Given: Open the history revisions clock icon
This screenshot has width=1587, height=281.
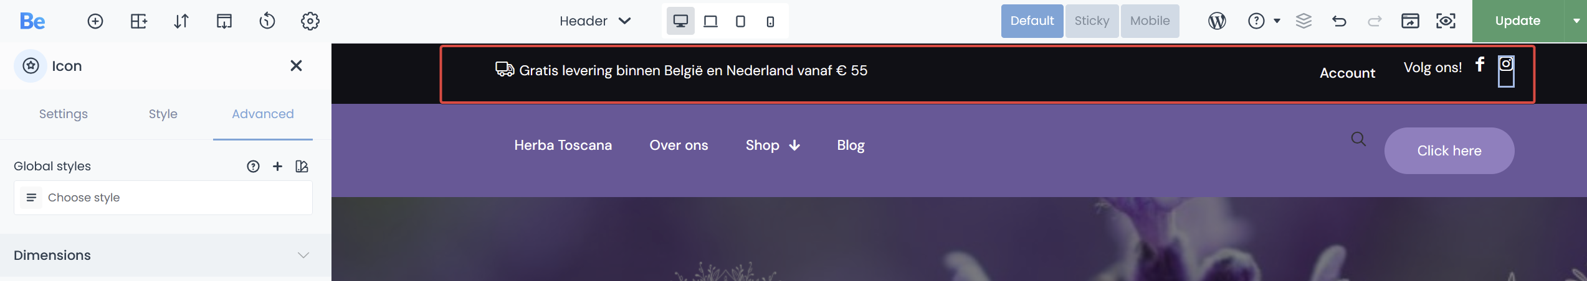Looking at the screenshot, I should [267, 21].
